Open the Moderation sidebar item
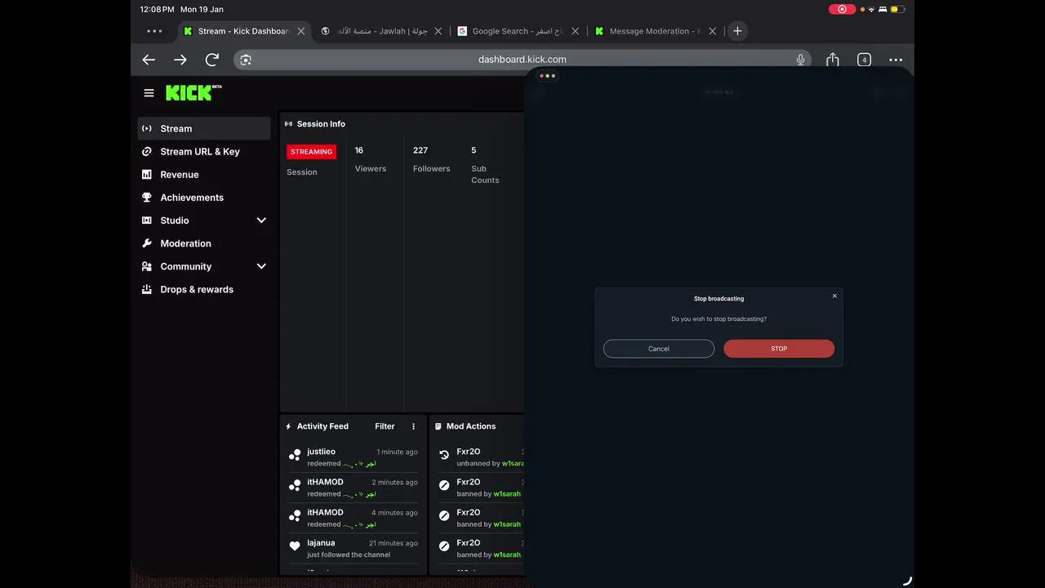 [204, 243]
